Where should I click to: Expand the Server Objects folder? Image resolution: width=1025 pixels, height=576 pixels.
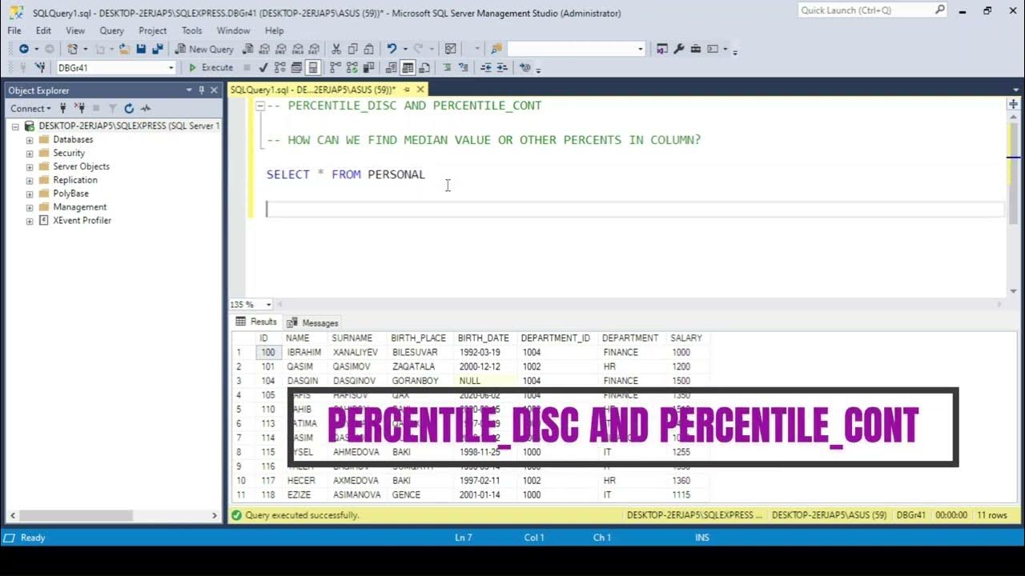[x=30, y=166]
